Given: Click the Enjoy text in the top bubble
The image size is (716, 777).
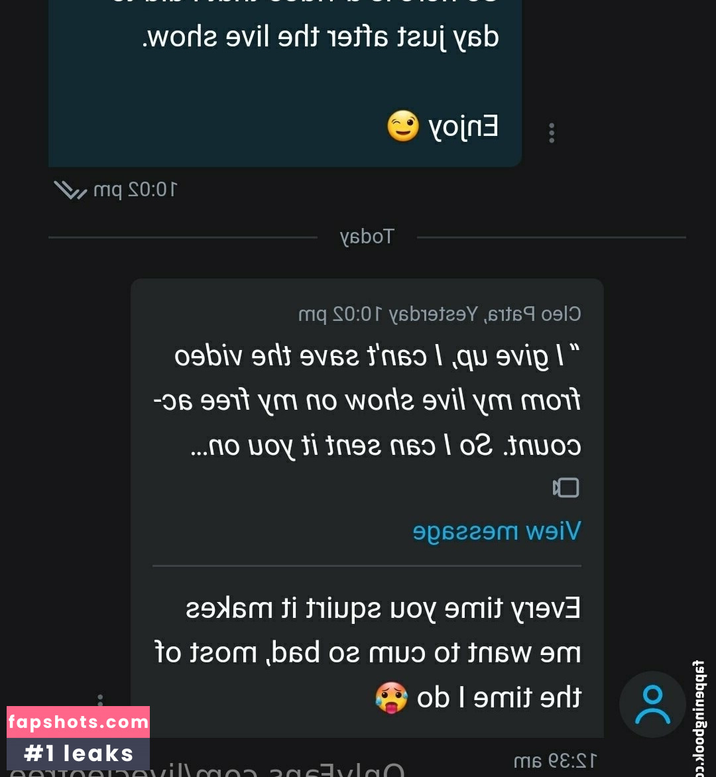Looking at the screenshot, I should (x=463, y=127).
